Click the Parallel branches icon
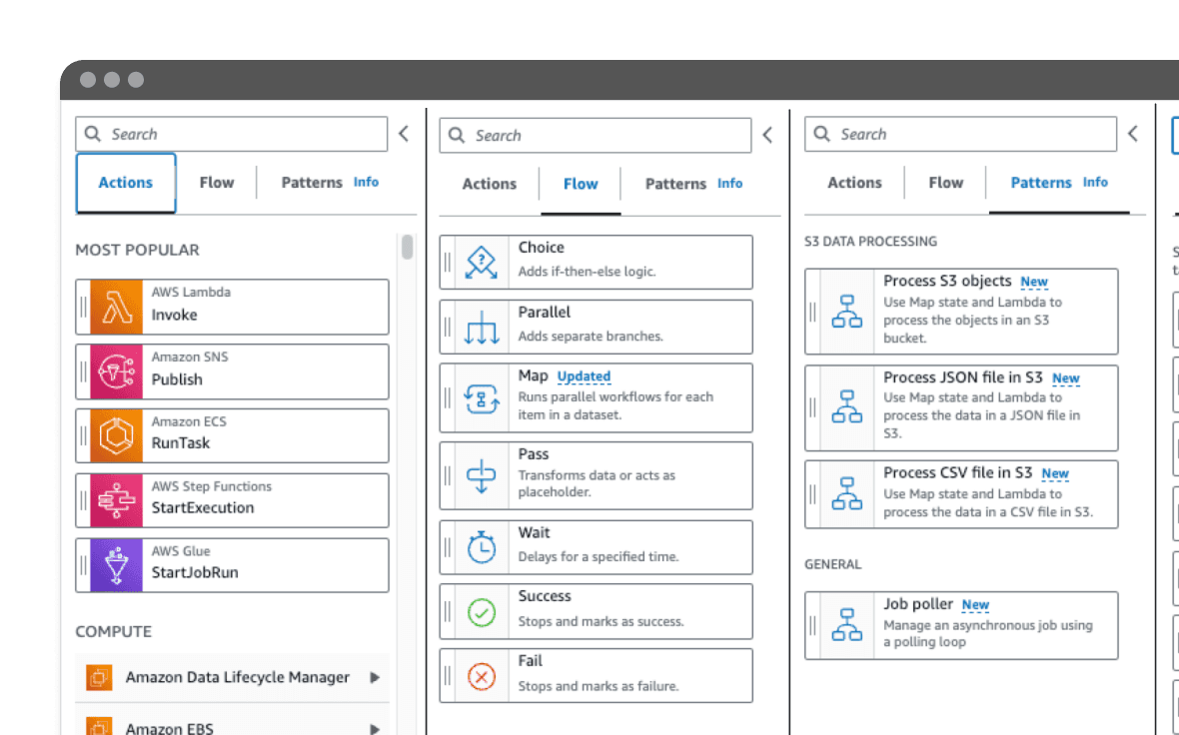Screen dimensions: 1179x735 pos(482,326)
